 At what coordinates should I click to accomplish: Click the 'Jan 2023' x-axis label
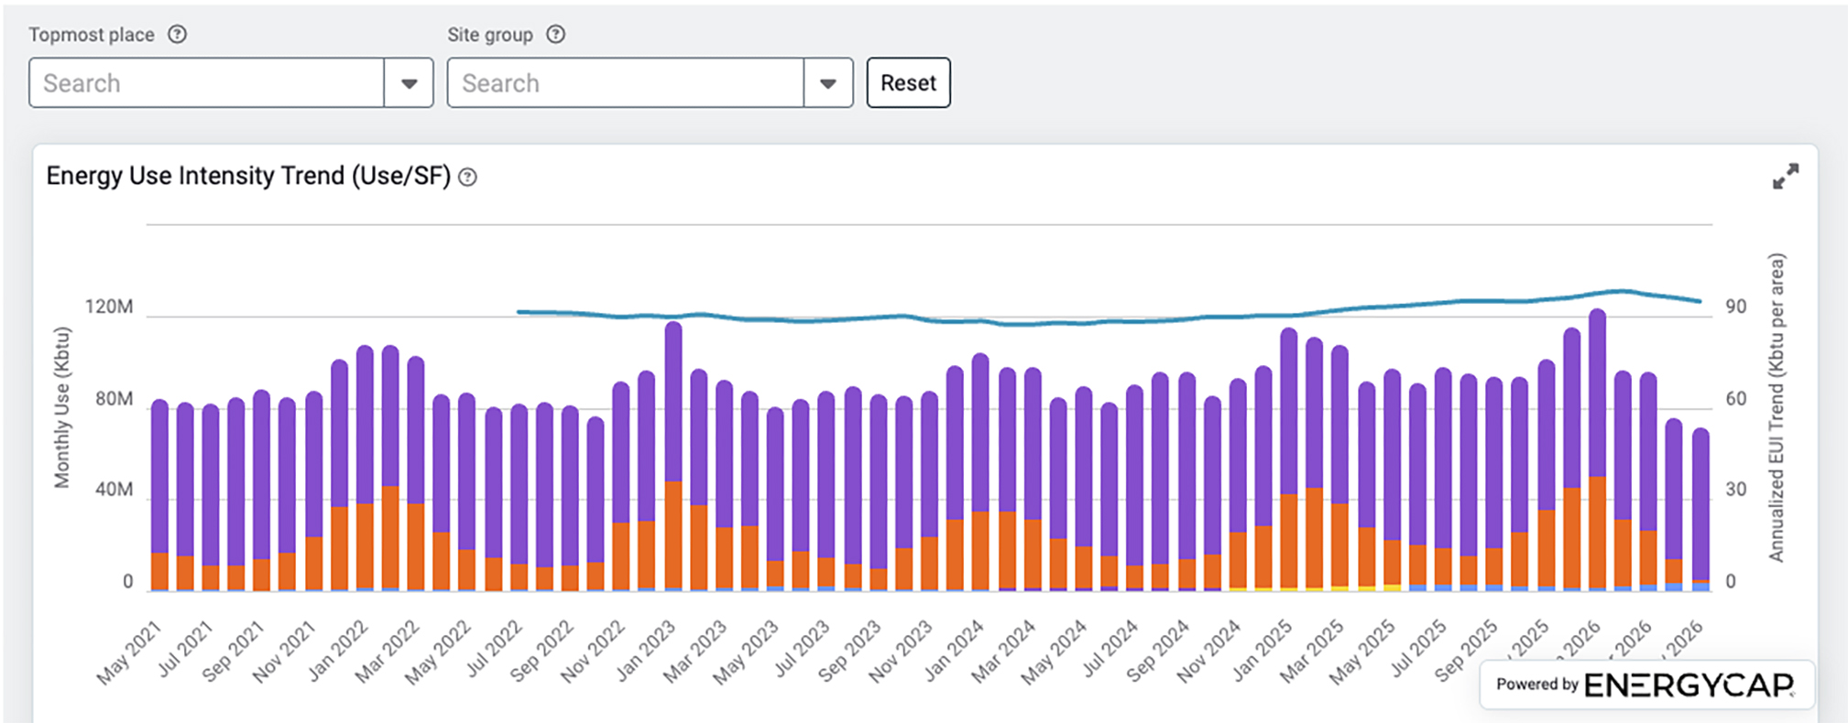pos(645,651)
